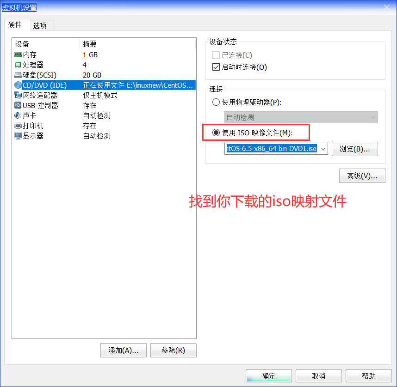Click the 摘要 column header
This screenshot has height=387, width=397.
click(138, 44)
